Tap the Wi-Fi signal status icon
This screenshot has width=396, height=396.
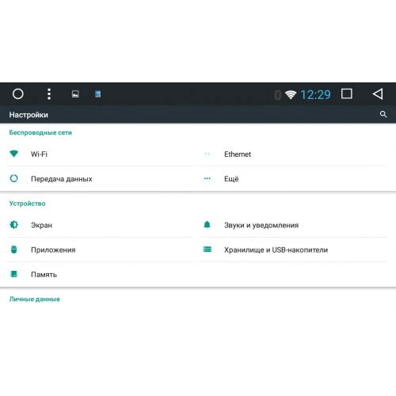point(291,95)
